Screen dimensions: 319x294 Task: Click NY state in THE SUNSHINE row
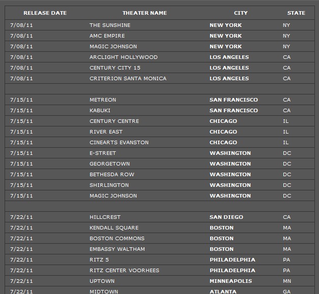pyautogui.click(x=286, y=25)
